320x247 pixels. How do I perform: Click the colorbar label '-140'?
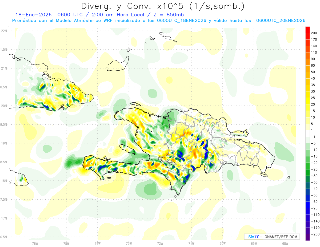click(x=315, y=222)
